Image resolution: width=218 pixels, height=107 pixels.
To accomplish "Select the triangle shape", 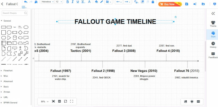I will coord(9,38).
